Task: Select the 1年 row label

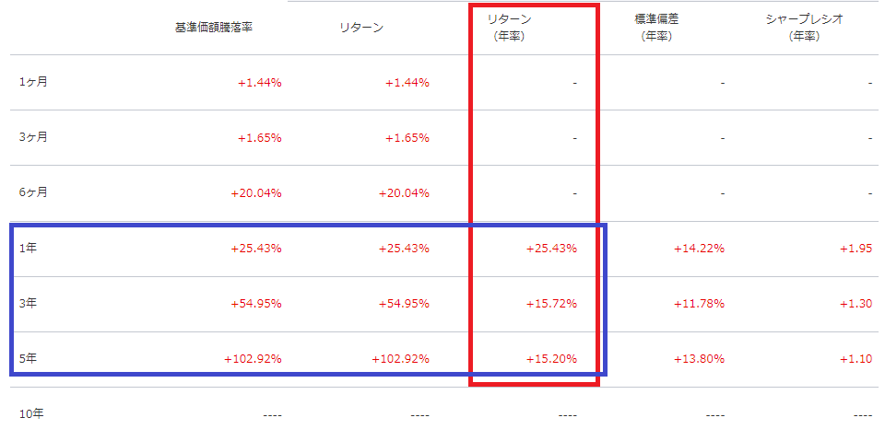Action: click(28, 248)
